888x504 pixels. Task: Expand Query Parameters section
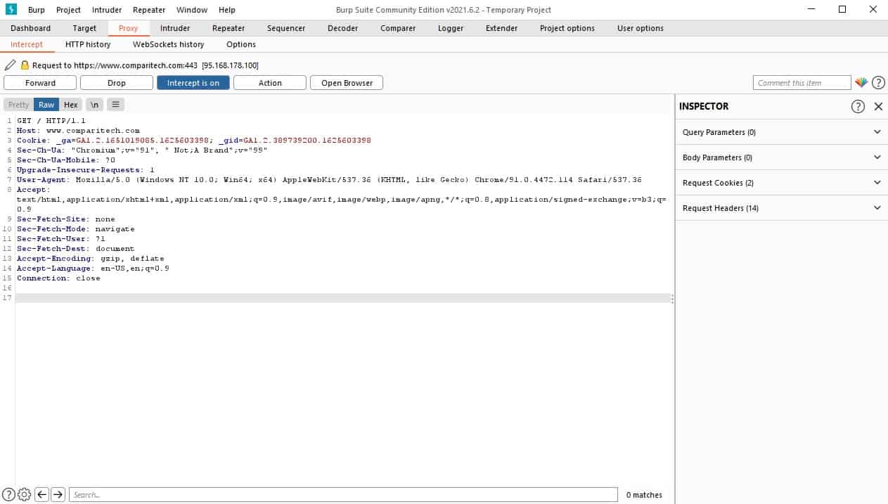781,132
